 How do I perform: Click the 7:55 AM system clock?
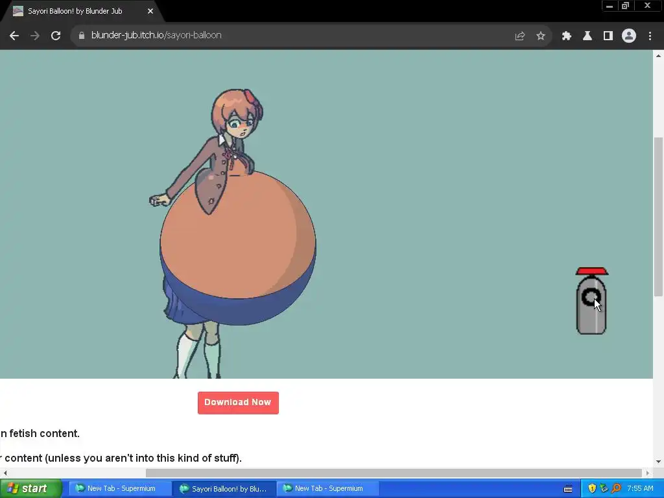640,489
